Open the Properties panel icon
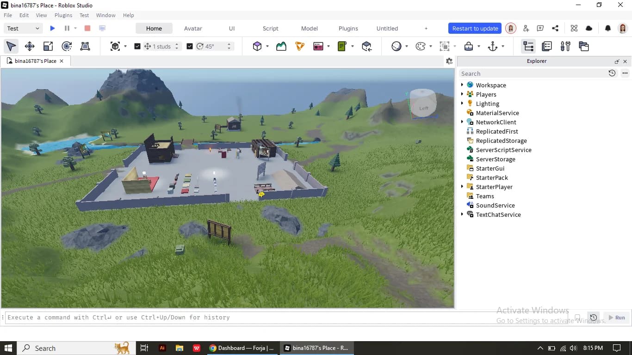The width and height of the screenshot is (632, 355). (547, 46)
